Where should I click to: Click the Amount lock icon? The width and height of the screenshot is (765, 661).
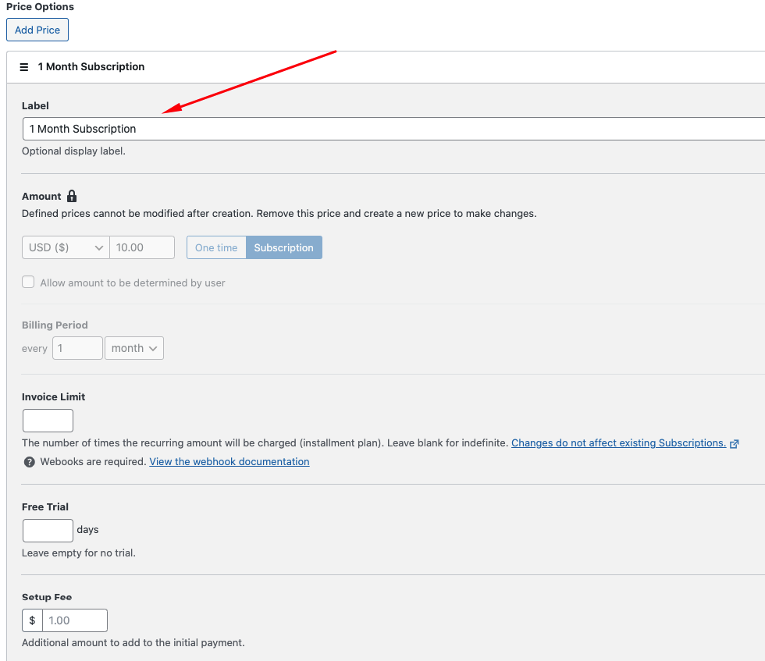click(x=72, y=197)
